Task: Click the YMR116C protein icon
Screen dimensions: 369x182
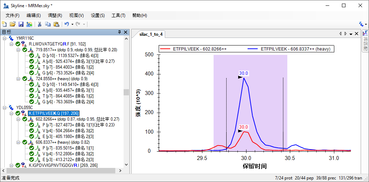Action: [11, 38]
